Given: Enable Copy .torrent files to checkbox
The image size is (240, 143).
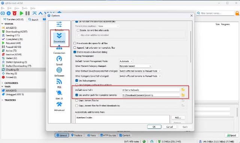Looking at the screenshot, I should pos(77,100).
